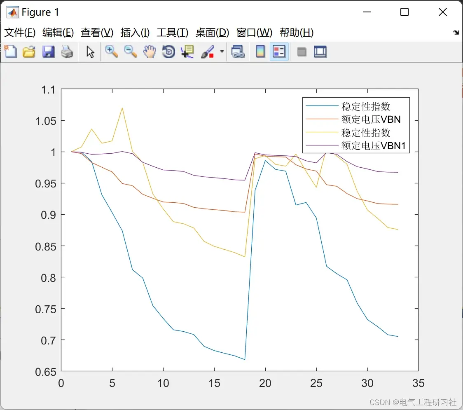Activate the Zoom Out magnifier
The height and width of the screenshot is (410, 463).
130,52
